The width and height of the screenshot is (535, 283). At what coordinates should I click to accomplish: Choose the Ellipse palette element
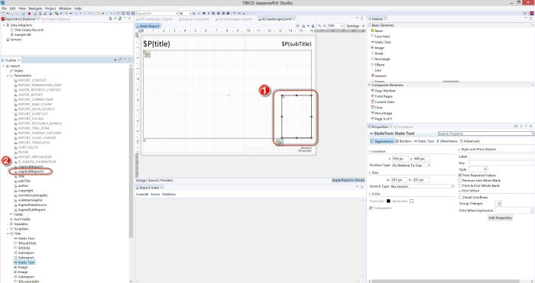[x=379, y=64]
